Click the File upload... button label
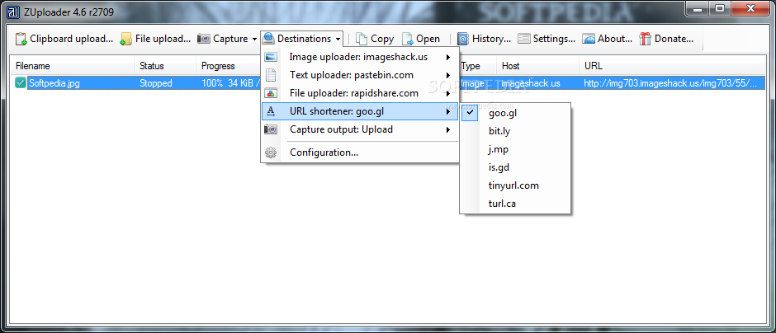 click(163, 39)
